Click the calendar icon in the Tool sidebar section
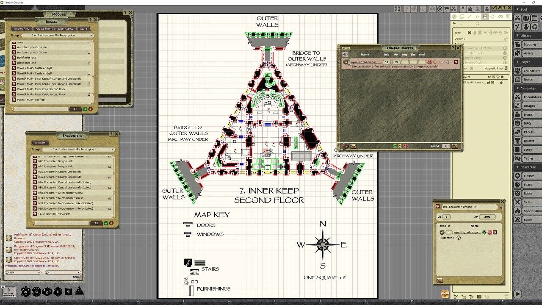This screenshot has width=542, height=305. click(535, 17)
